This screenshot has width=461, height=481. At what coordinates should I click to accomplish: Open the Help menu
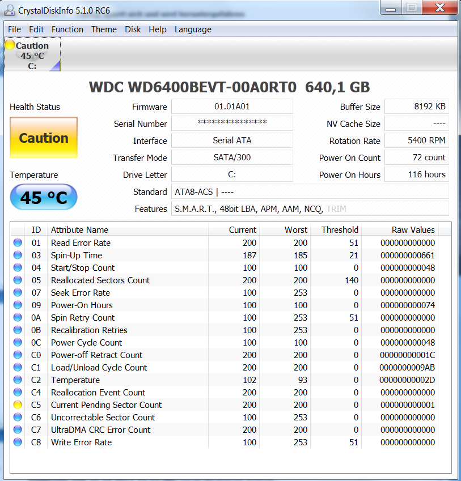pyautogui.click(x=158, y=29)
